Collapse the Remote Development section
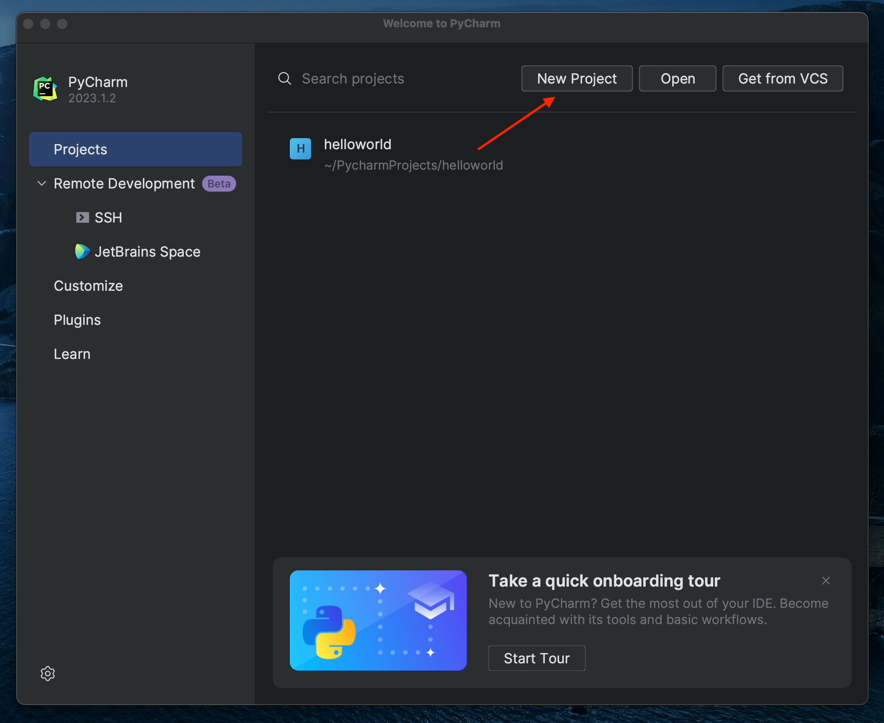Image resolution: width=884 pixels, height=723 pixels. click(x=42, y=183)
